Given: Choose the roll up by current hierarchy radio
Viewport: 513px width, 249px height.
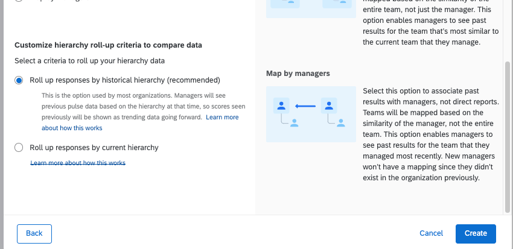Looking at the screenshot, I should pyautogui.click(x=19, y=148).
